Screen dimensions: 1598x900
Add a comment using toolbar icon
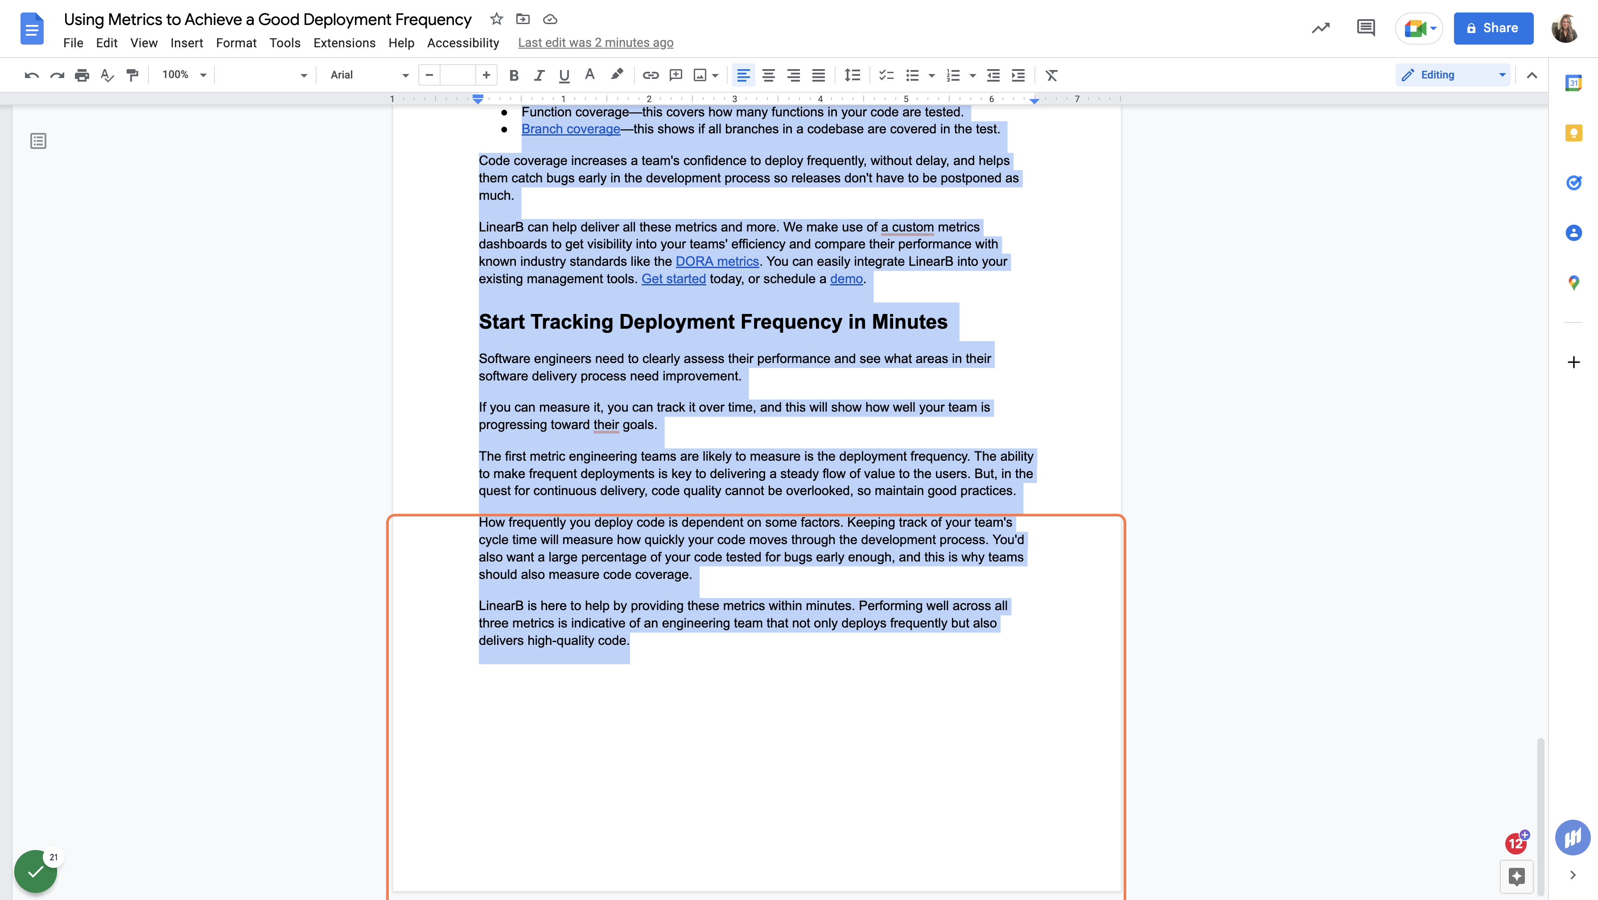point(675,75)
